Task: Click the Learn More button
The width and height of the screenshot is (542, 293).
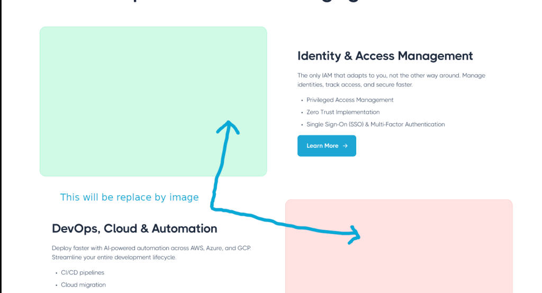Action: point(327,146)
